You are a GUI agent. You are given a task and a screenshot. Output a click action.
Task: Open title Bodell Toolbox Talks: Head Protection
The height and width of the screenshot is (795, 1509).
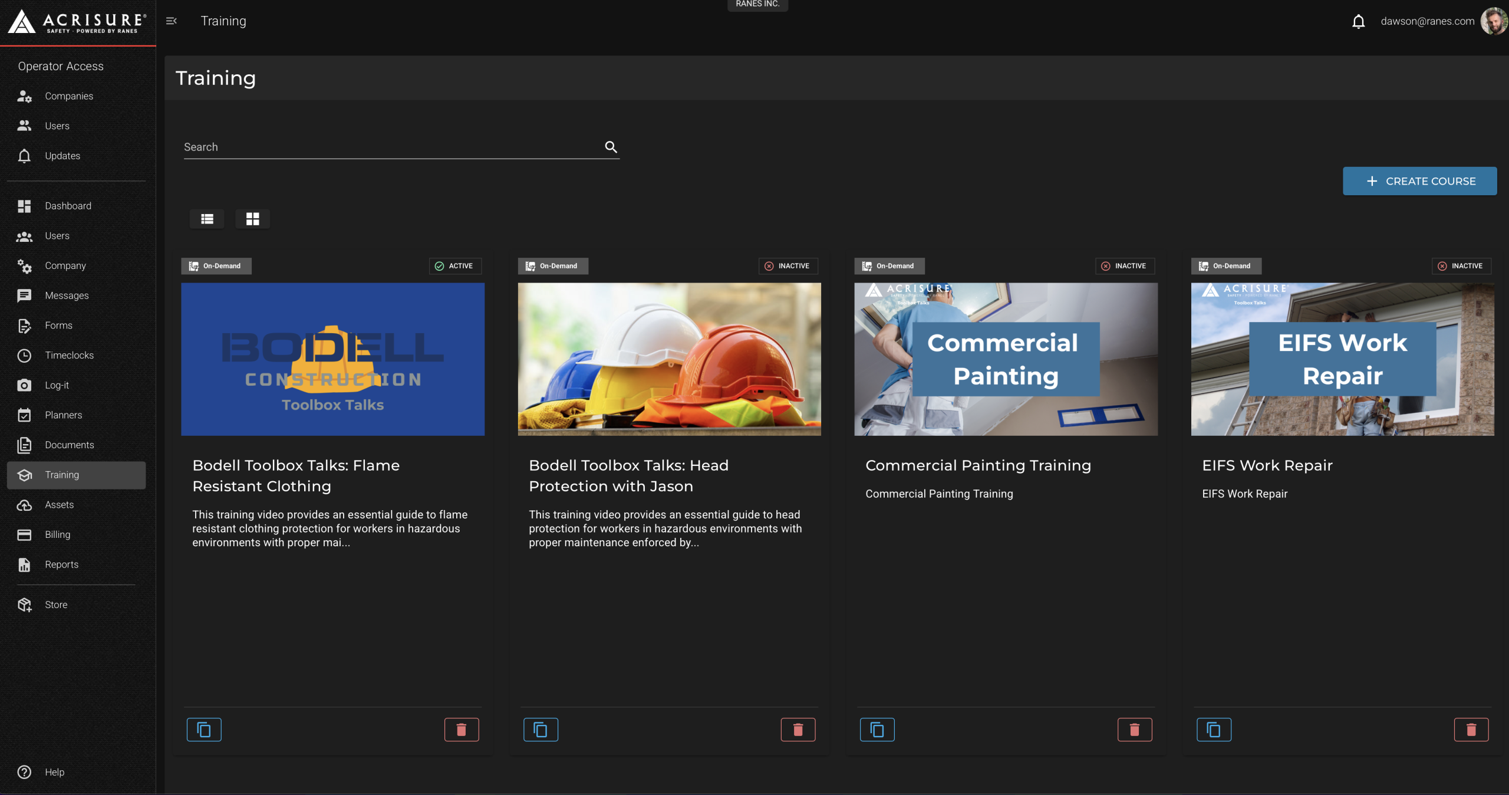[628, 475]
